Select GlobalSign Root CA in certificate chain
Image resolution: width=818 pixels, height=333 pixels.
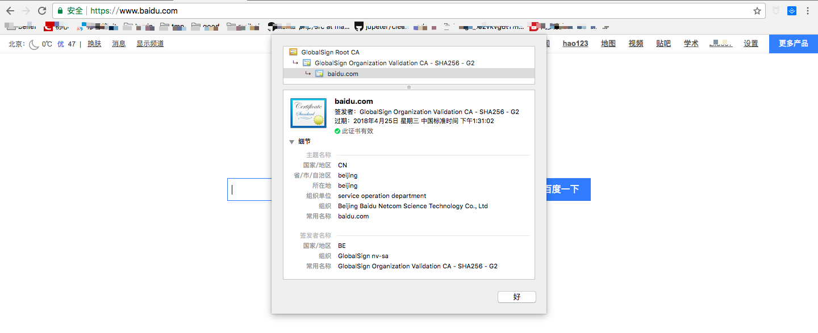[330, 52]
